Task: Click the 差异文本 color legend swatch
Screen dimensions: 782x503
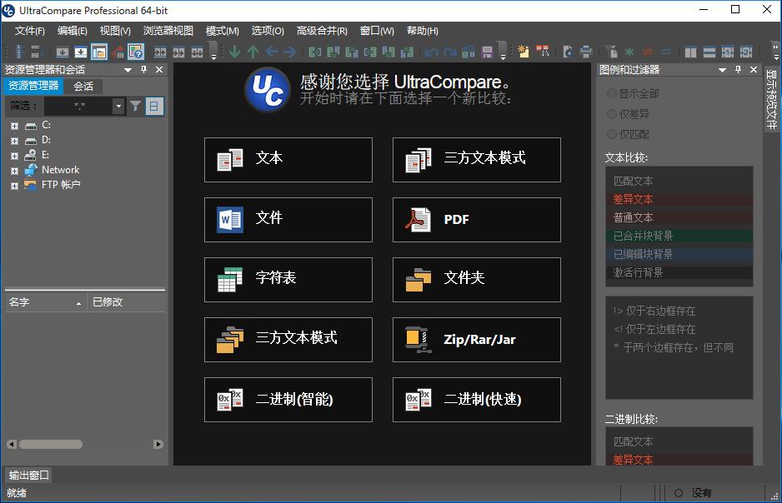Action: pos(679,200)
